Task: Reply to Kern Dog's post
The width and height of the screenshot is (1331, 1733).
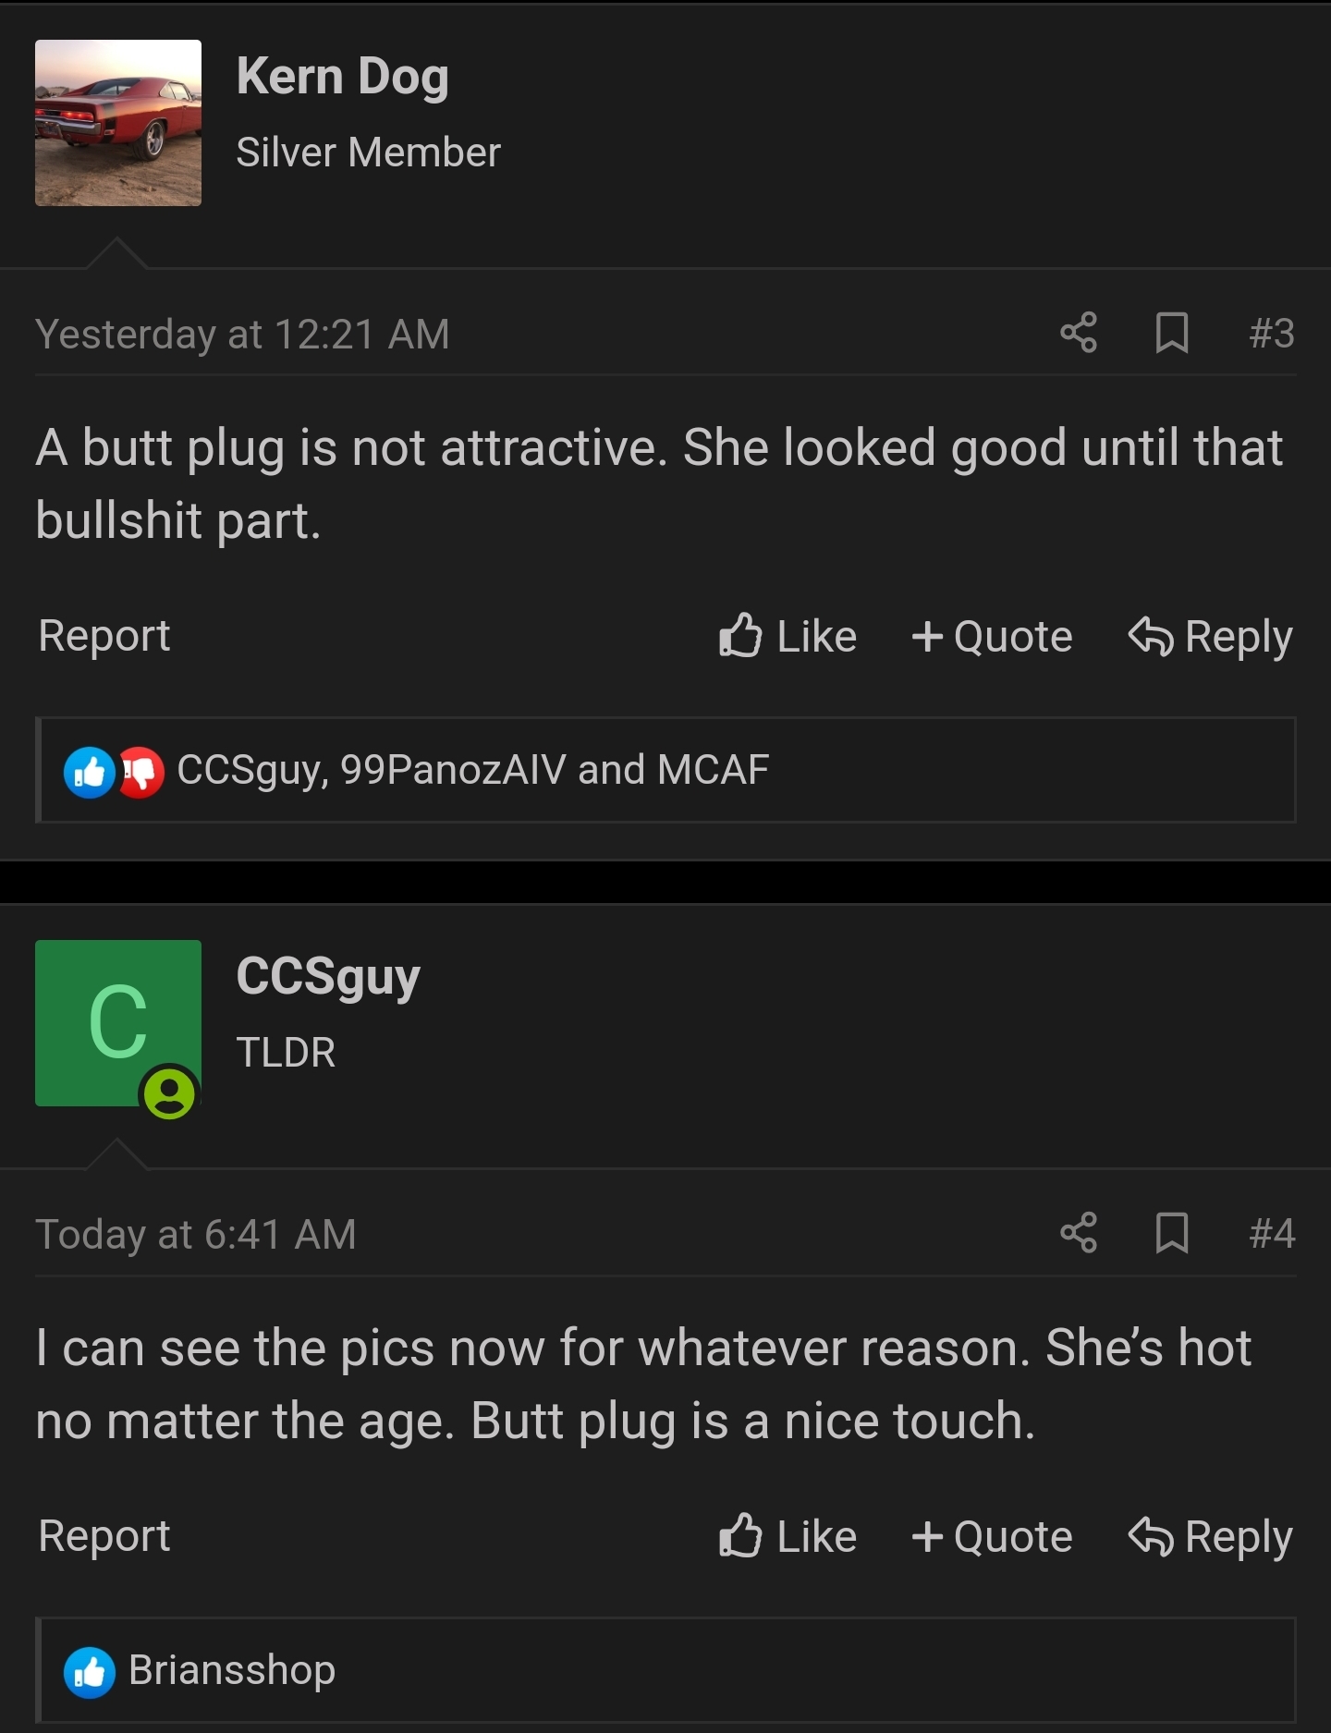Action: 1210,636
